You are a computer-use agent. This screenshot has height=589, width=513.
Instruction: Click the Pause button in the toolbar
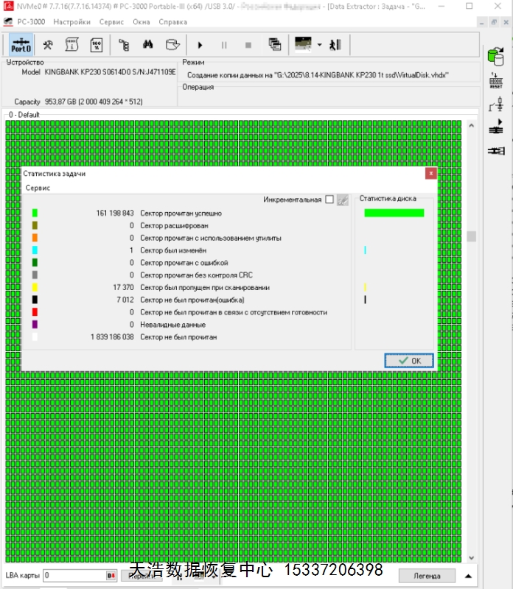point(224,45)
